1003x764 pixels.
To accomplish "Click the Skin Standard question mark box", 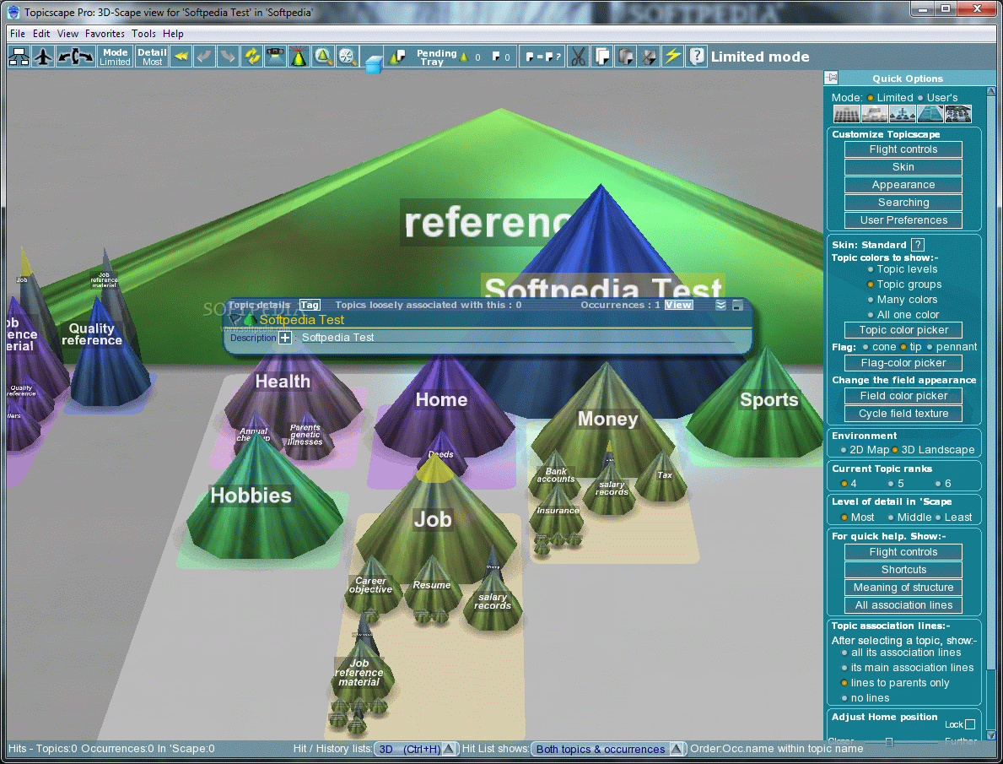I will [x=917, y=245].
